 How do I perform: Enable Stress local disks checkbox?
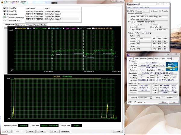8,20
